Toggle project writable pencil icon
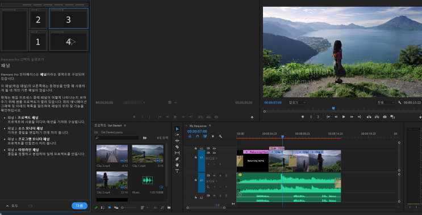Screen dimensions: 422x215 coord(97,208)
